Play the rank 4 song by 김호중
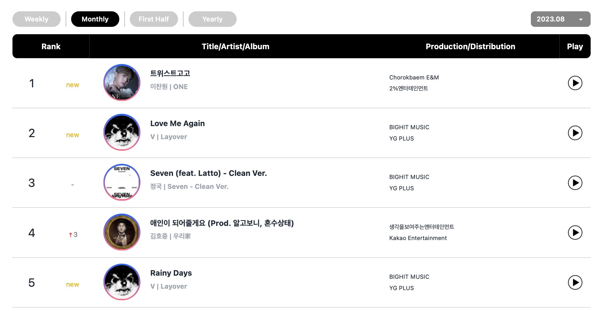600x311 pixels. [575, 233]
